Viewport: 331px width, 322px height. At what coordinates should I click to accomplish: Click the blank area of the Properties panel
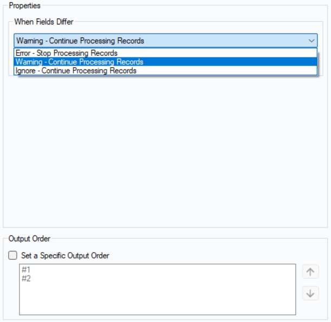click(x=163, y=152)
